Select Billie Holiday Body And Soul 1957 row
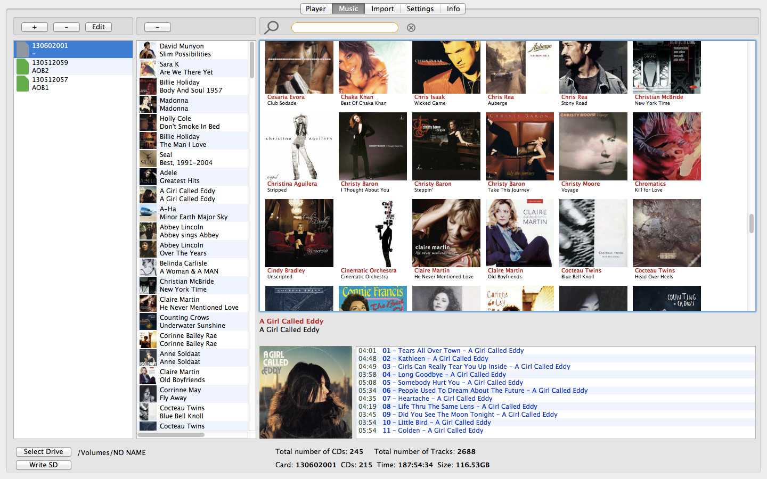The image size is (767, 479). pos(193,86)
